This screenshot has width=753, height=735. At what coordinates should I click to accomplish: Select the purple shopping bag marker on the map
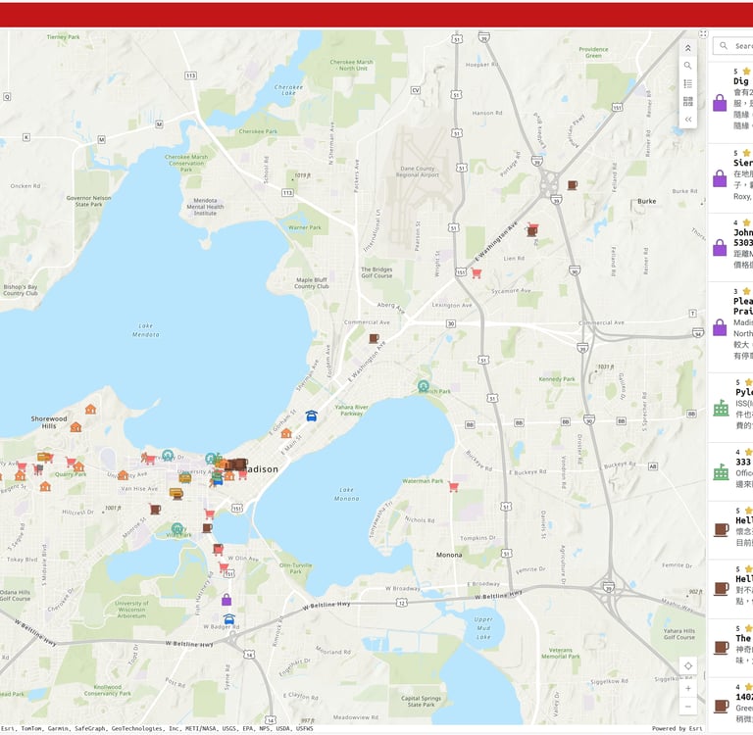point(226,600)
